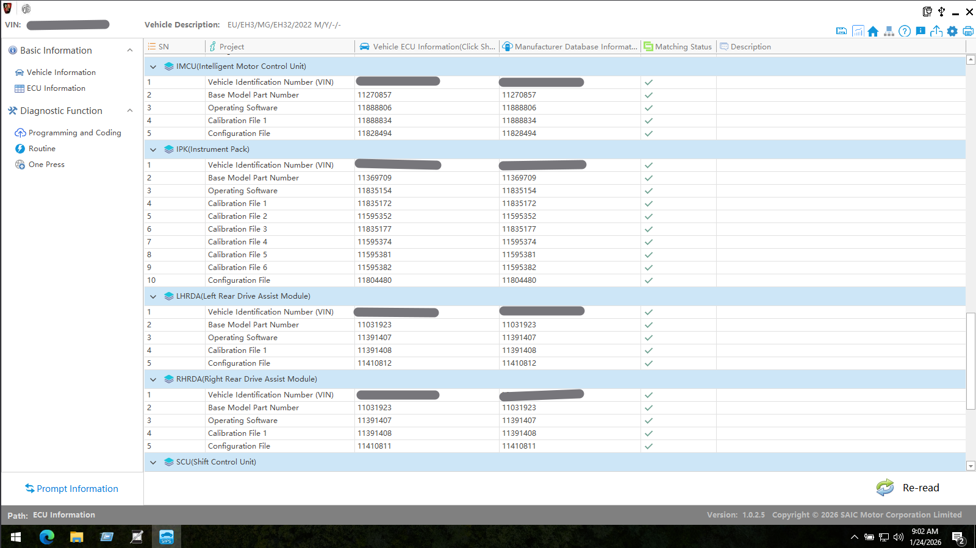Collapse the IPK(Instrument Pack) section

(x=153, y=149)
